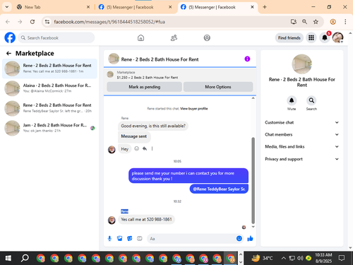Open the $1,250 Marketplace listing link
This screenshot has height=265, width=353.
pos(148,78)
